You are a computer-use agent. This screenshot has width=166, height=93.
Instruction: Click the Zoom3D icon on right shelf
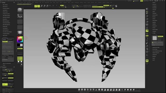pos(147,46)
